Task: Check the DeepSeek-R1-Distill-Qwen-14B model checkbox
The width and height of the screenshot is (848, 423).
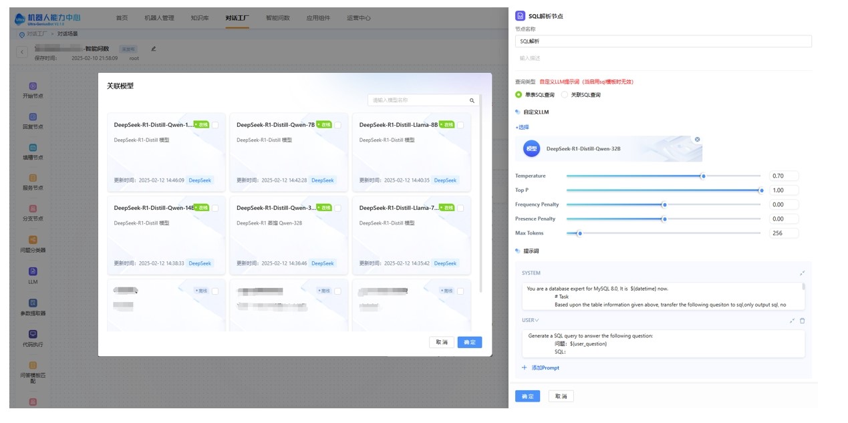Action: coord(215,208)
